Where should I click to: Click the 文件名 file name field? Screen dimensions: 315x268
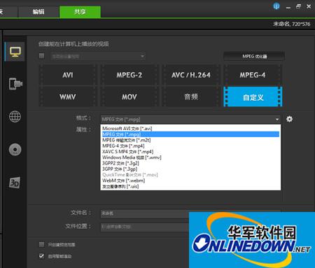[145, 213]
